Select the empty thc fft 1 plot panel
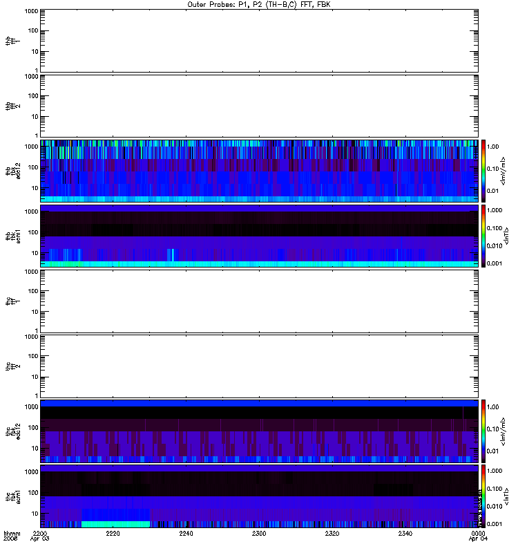Viewport: 518px width, 553px height. 260,301
